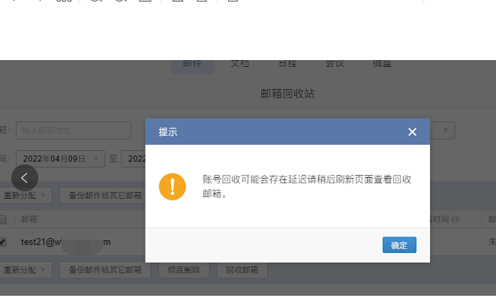496x304 pixels.
Task: Click the bottom 备份邮件给其它邮箱 button
Action: pyautogui.click(x=105, y=270)
